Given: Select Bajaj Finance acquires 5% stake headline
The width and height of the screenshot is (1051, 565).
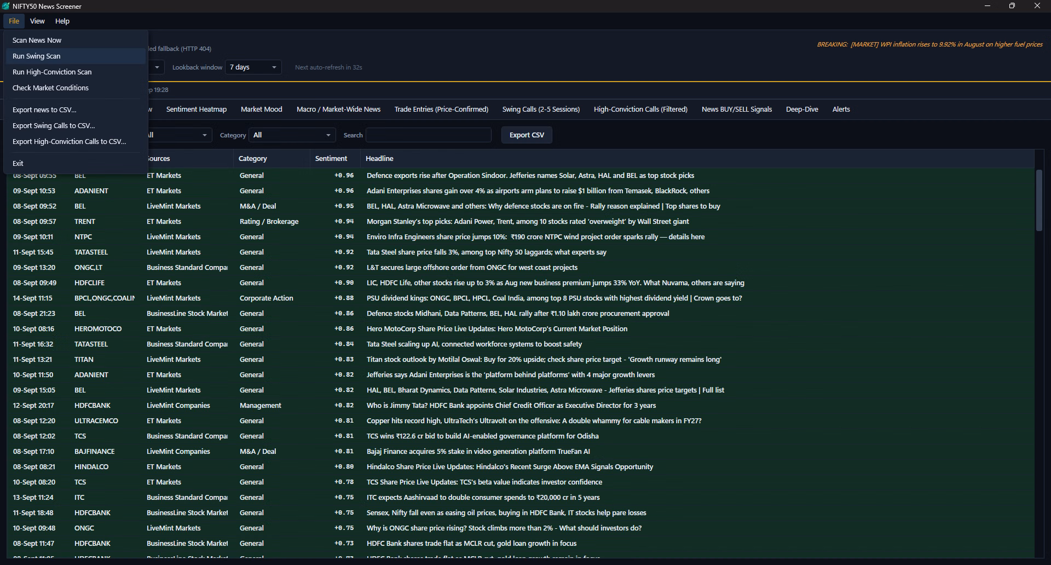Looking at the screenshot, I should tap(478, 452).
